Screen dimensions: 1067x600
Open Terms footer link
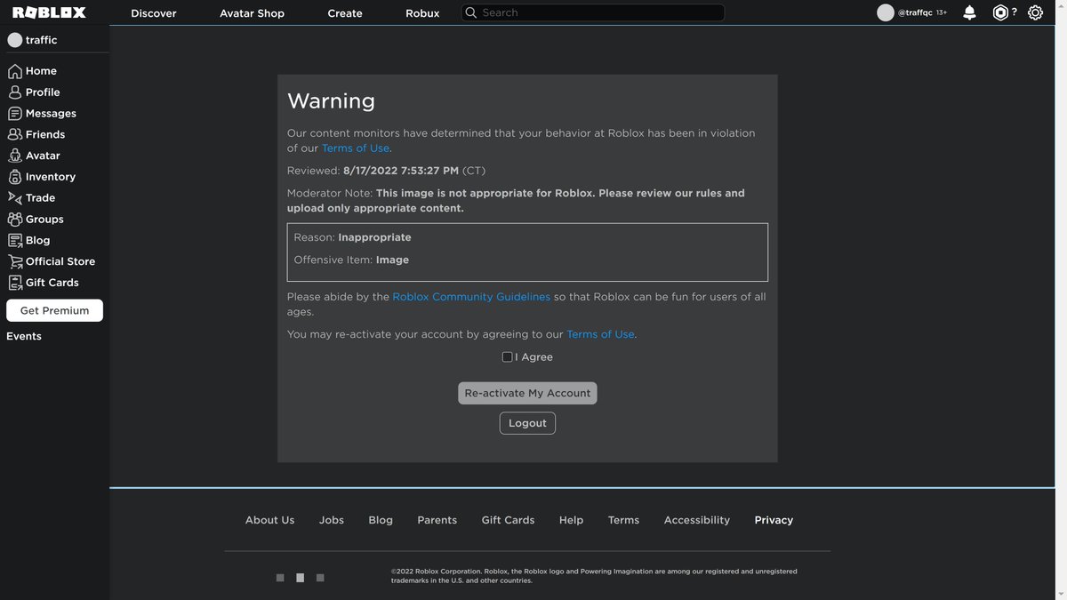click(623, 520)
